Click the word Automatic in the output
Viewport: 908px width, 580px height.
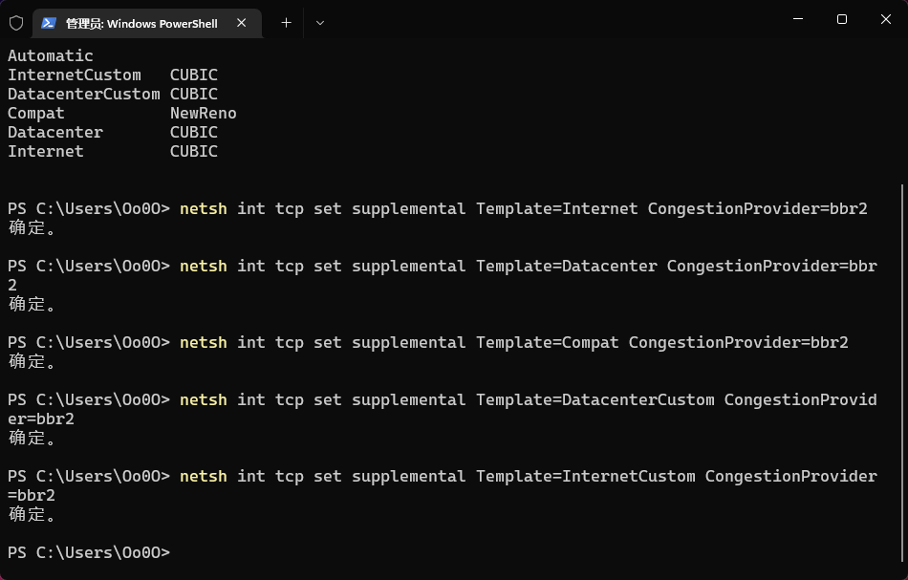51,55
